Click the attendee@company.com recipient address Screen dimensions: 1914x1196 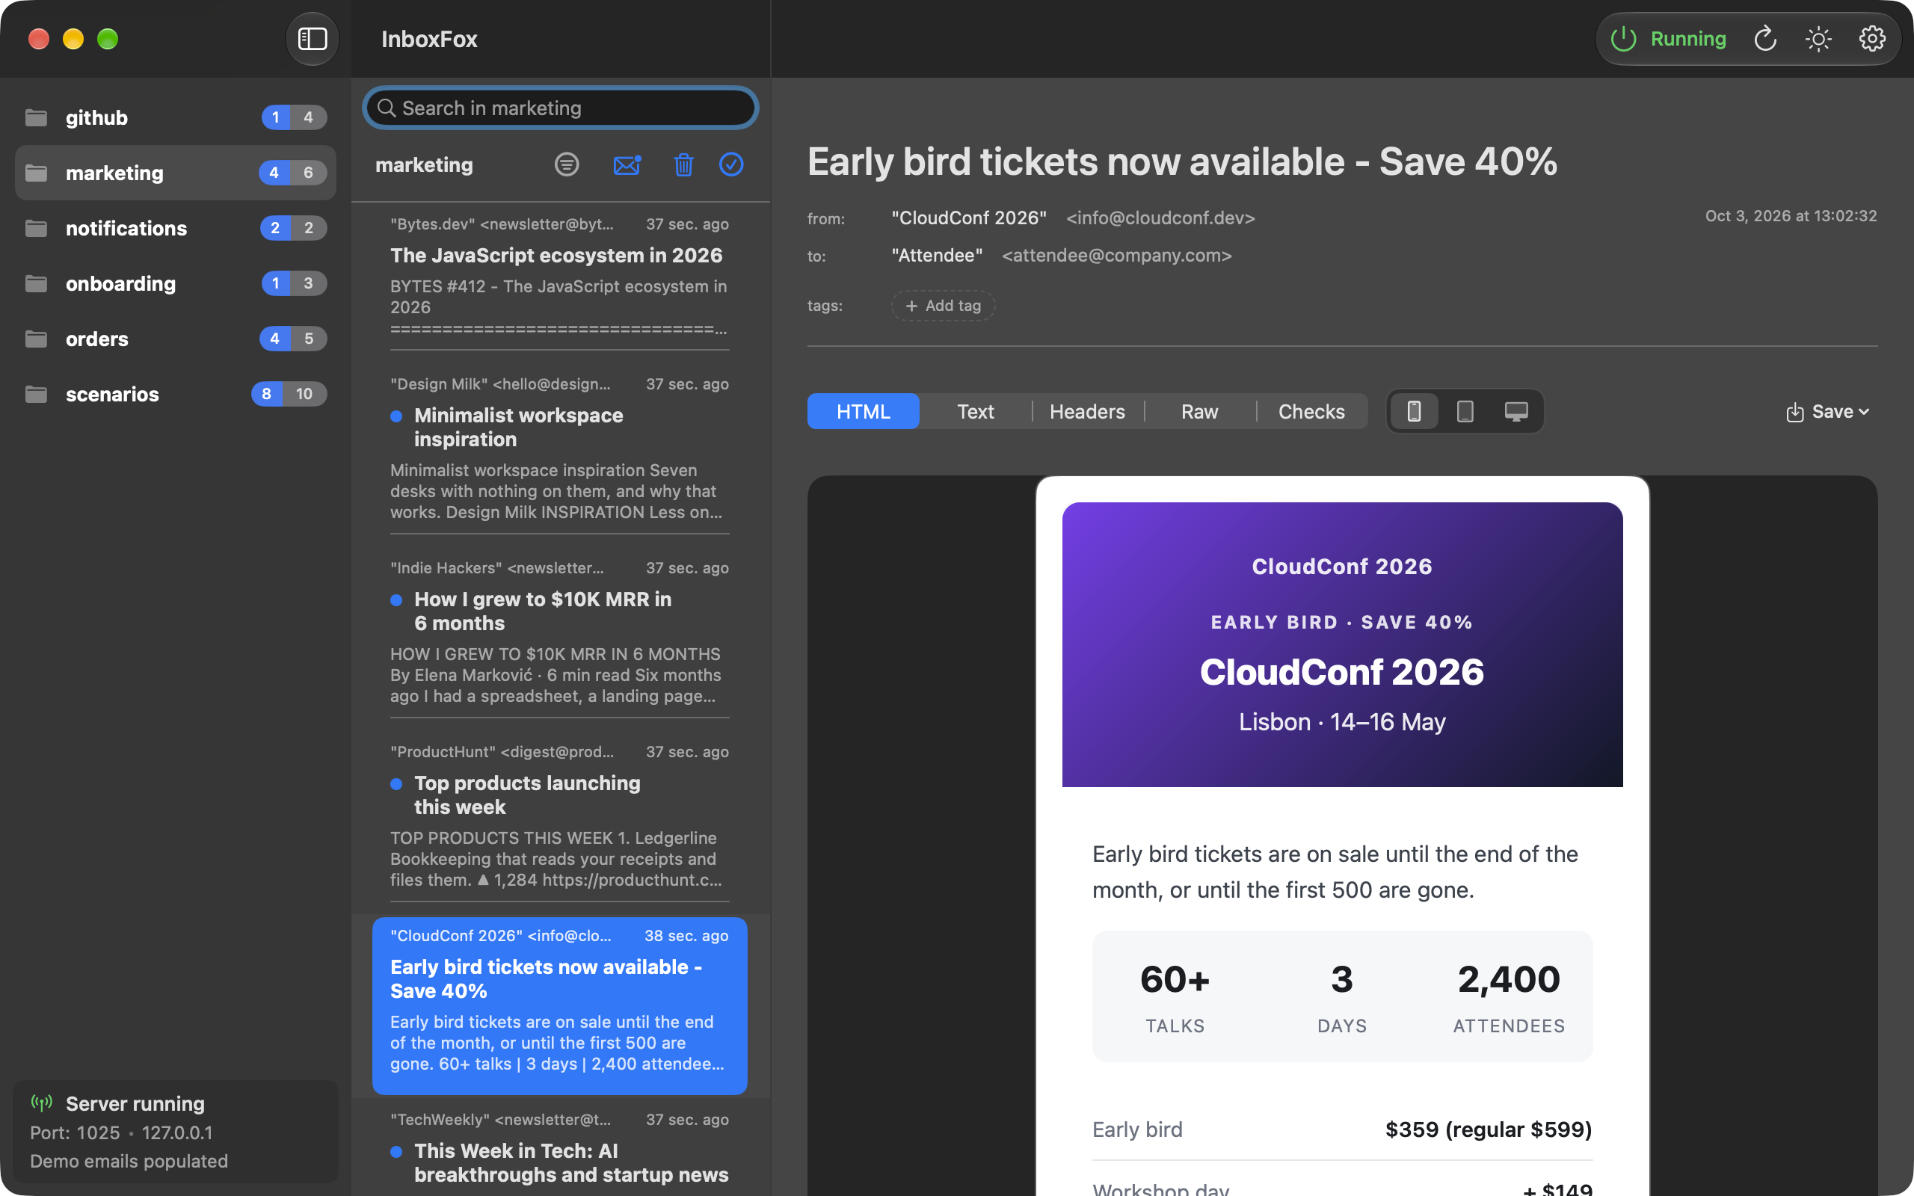(1117, 256)
